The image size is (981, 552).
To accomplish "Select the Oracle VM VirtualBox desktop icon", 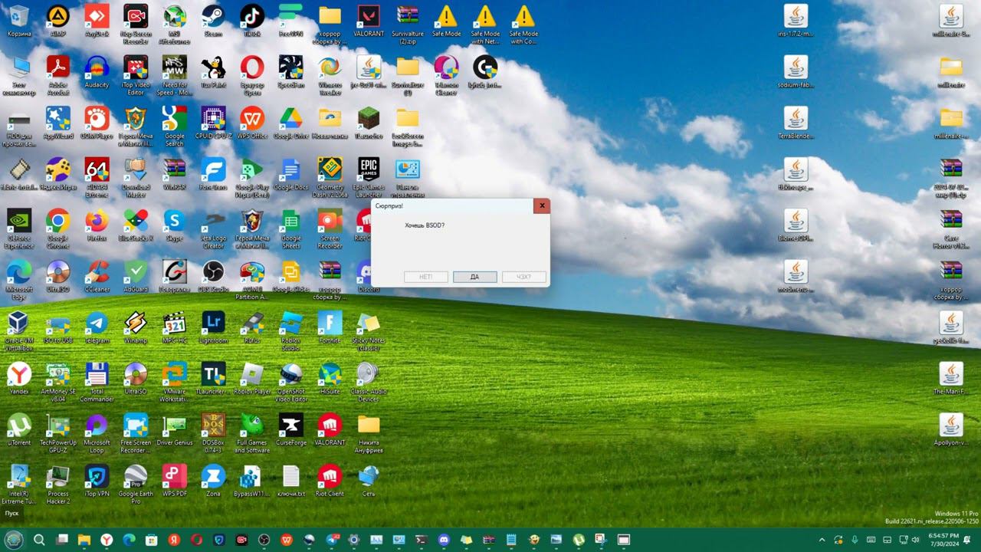I will [19, 331].
